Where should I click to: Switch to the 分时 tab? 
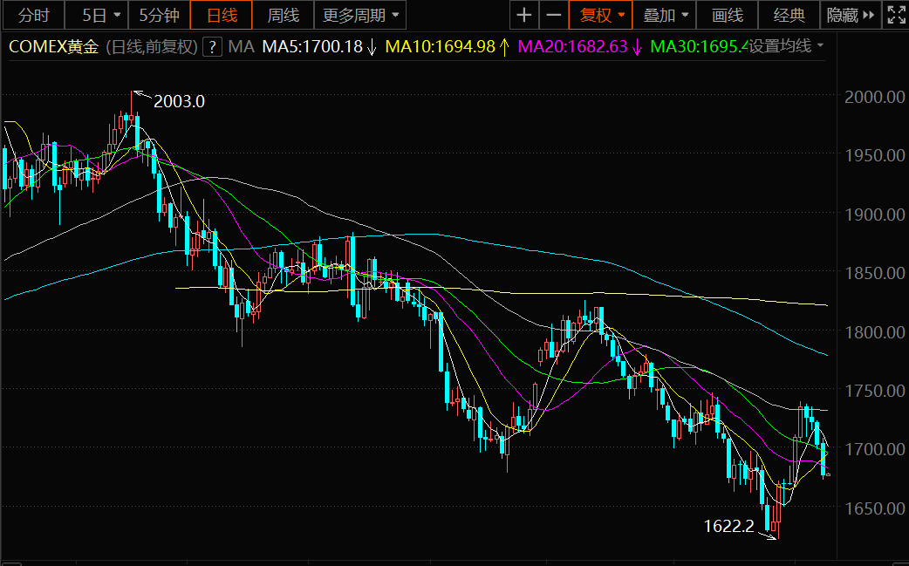tap(33, 15)
